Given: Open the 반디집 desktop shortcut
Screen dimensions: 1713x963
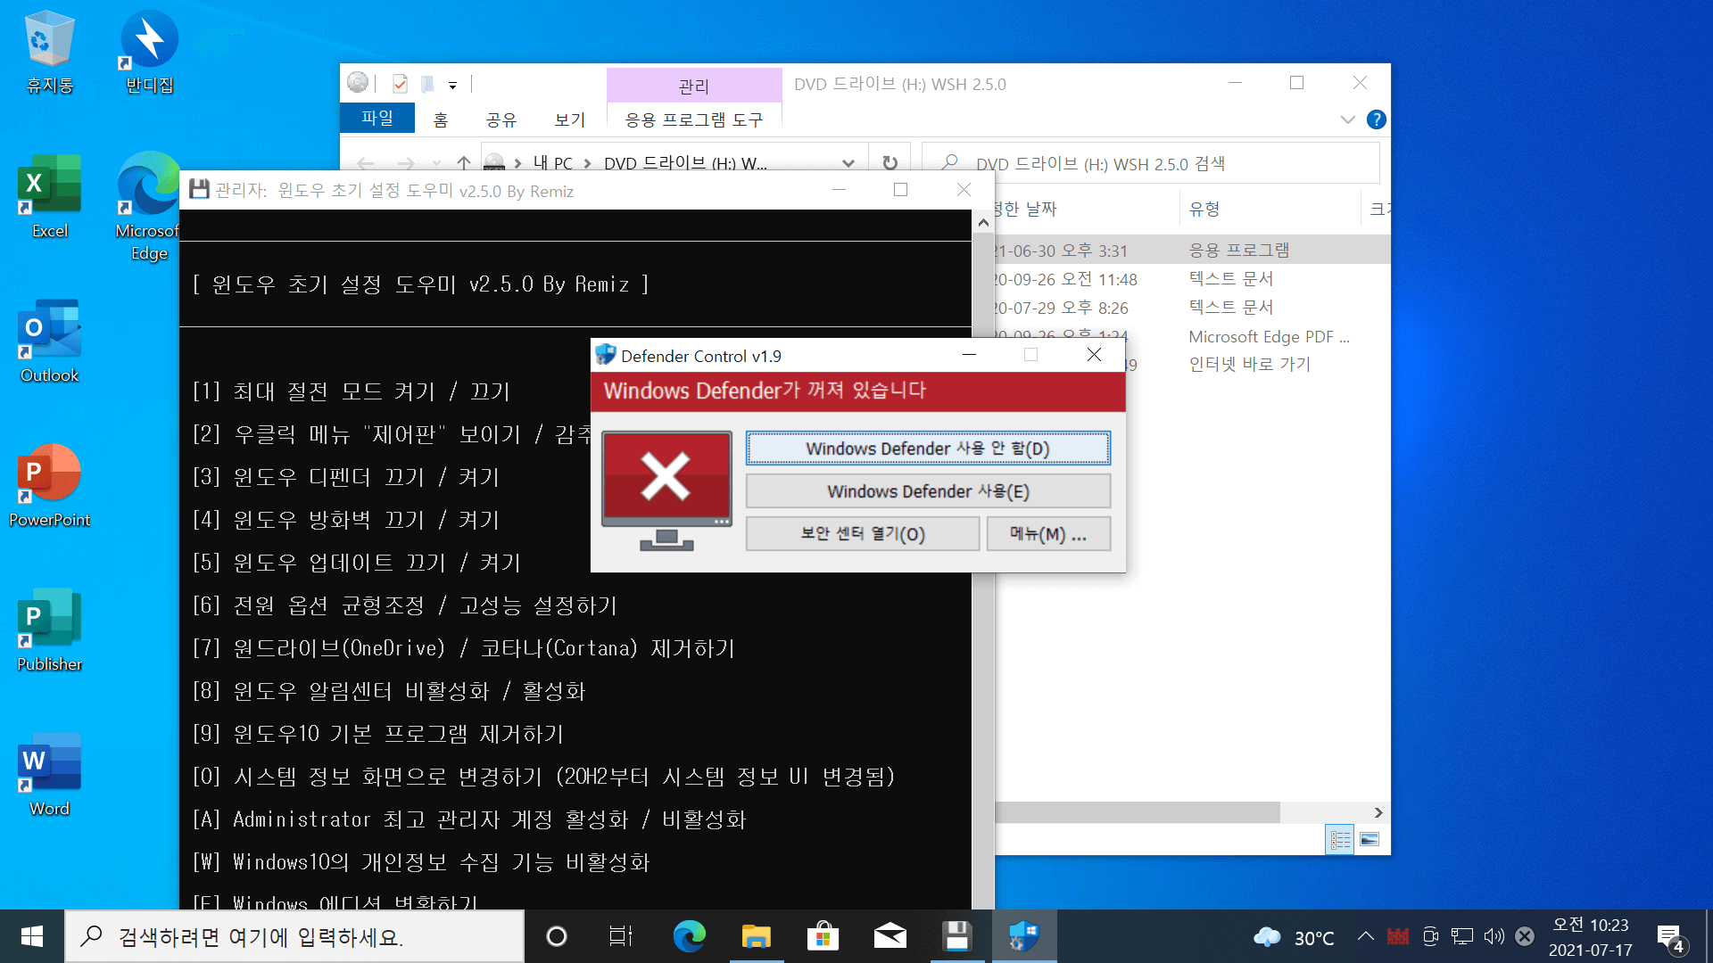Looking at the screenshot, I should (x=149, y=52).
